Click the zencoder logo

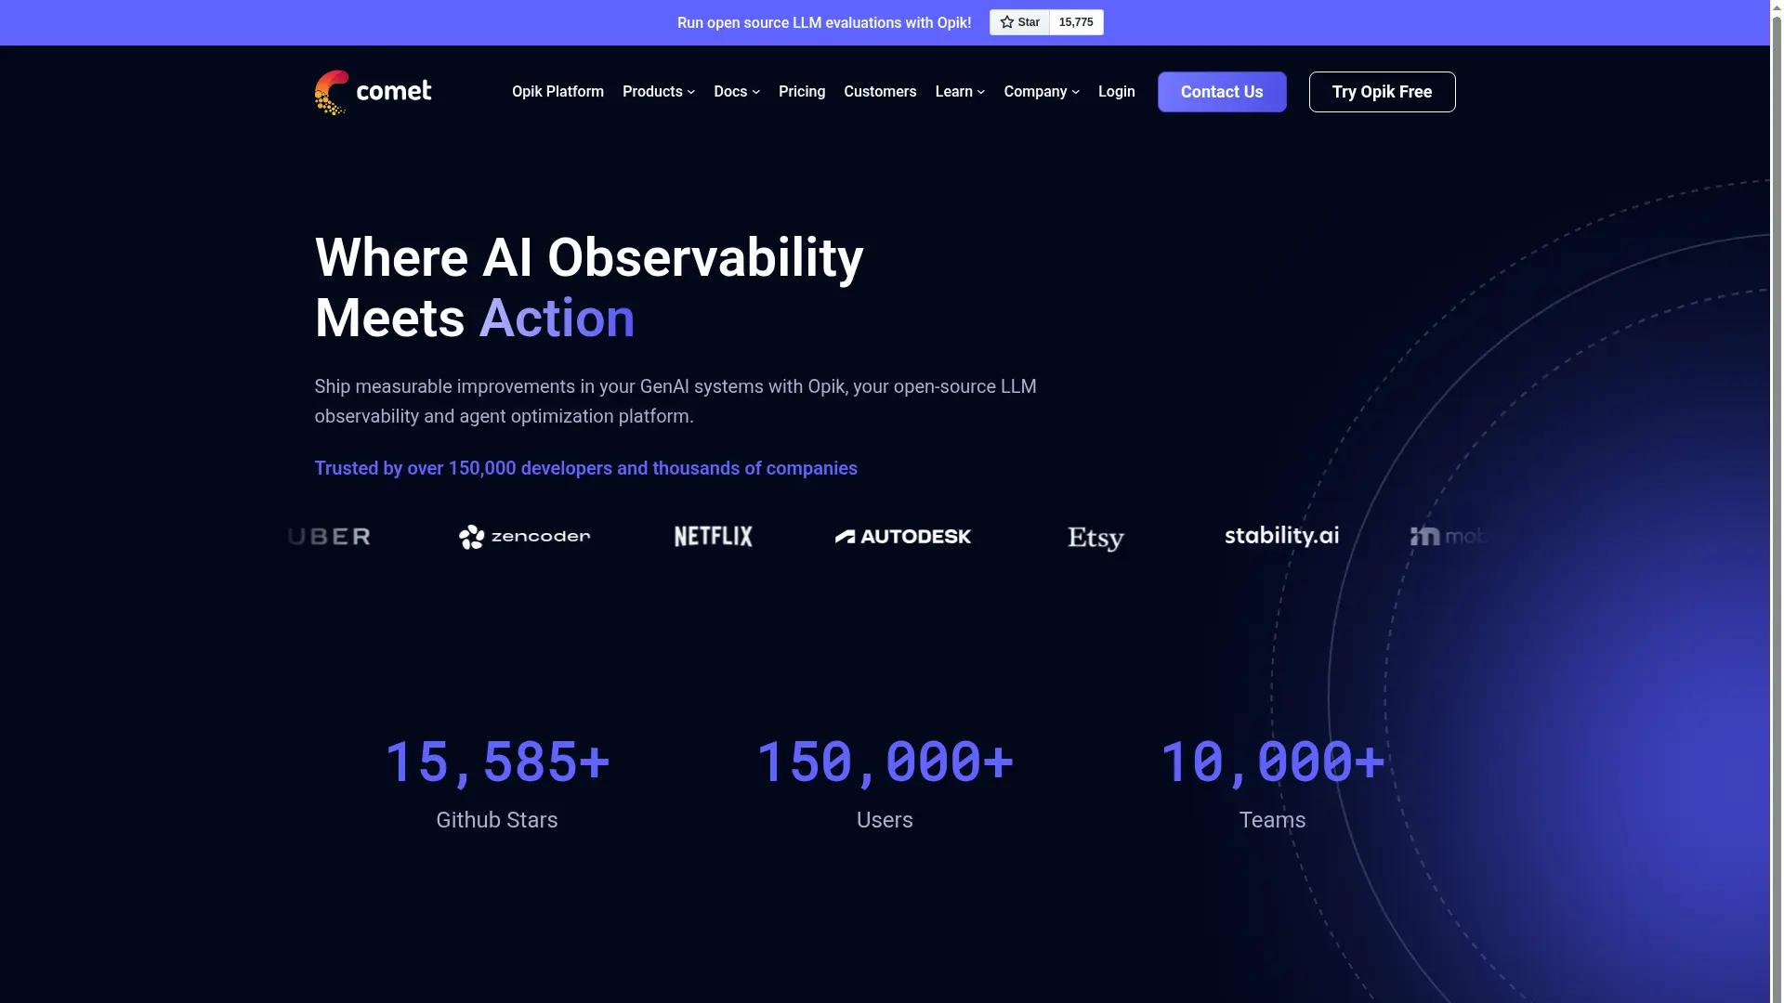click(x=524, y=536)
